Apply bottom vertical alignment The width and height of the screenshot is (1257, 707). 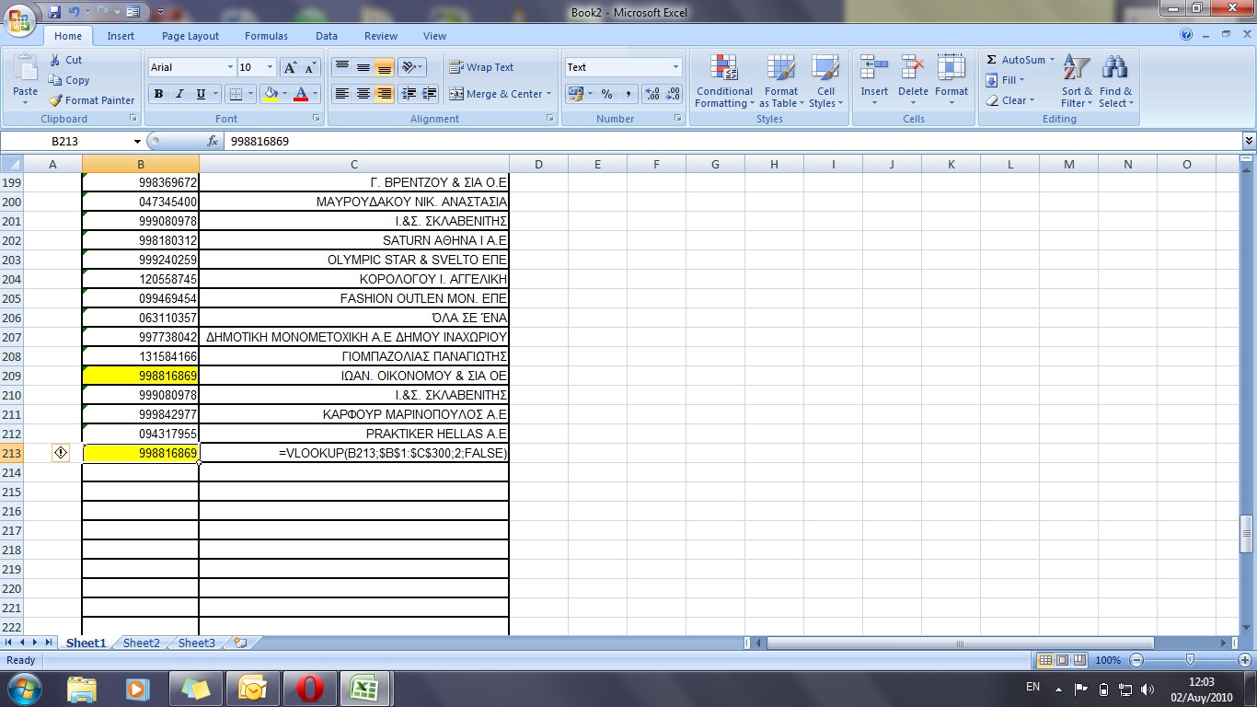[x=384, y=67]
